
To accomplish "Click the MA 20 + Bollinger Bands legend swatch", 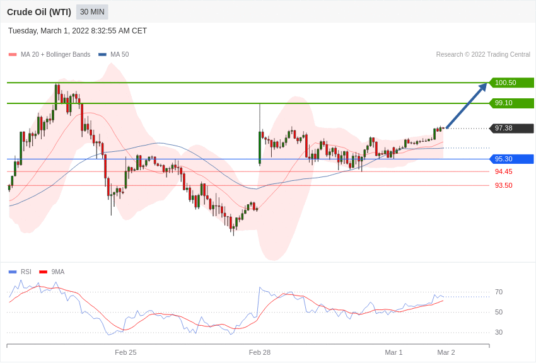I will pos(13,55).
